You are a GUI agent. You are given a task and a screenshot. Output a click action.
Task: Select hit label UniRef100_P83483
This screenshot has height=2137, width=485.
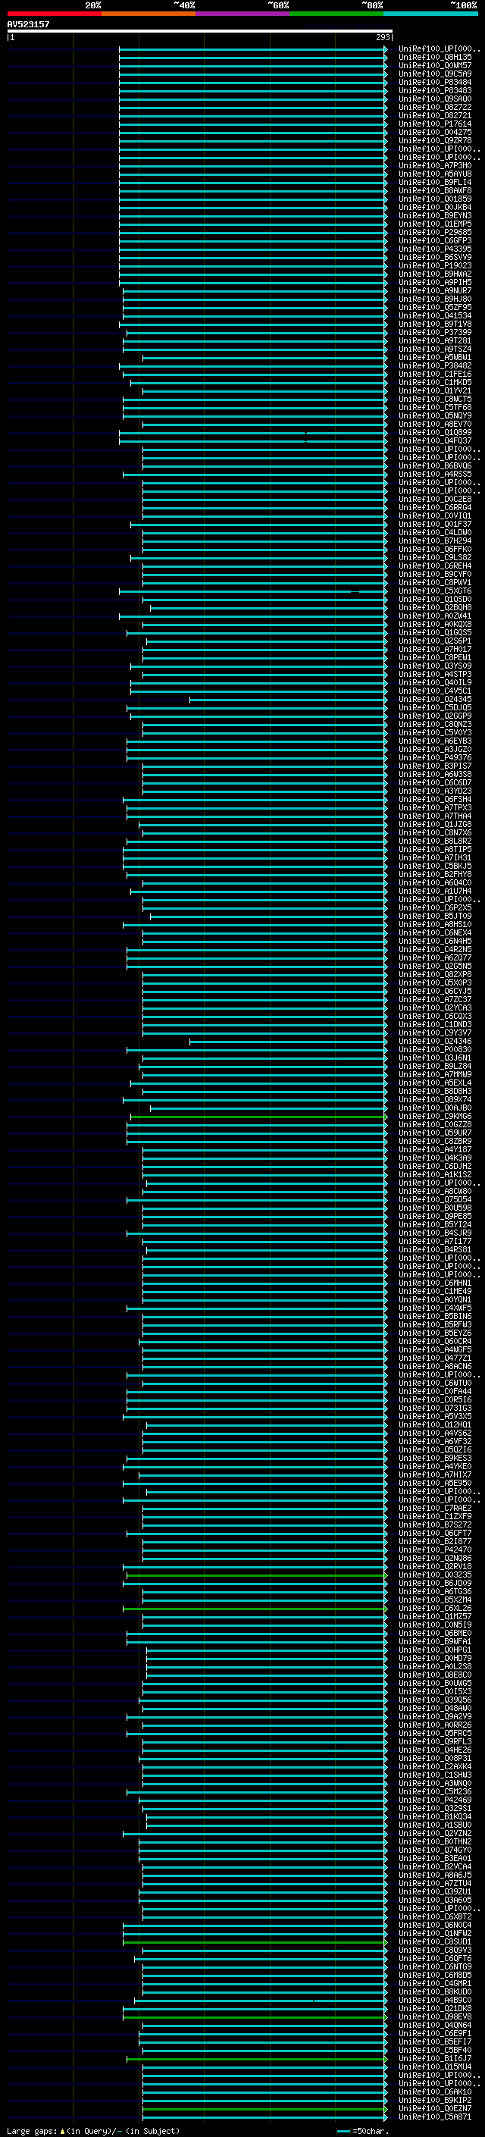coord(434,90)
